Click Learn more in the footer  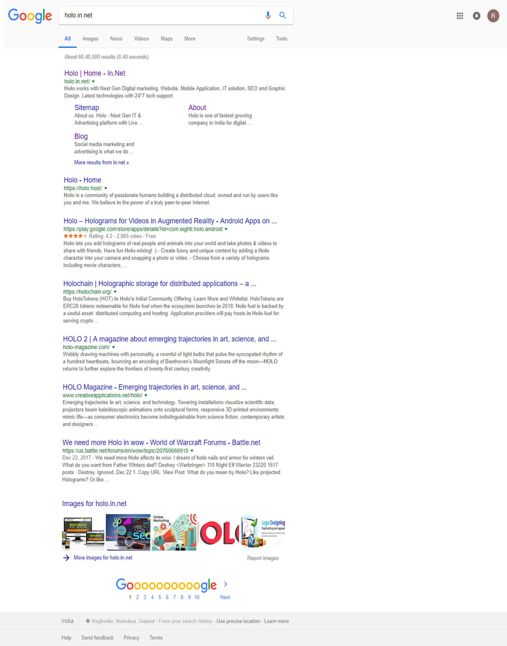(276, 621)
